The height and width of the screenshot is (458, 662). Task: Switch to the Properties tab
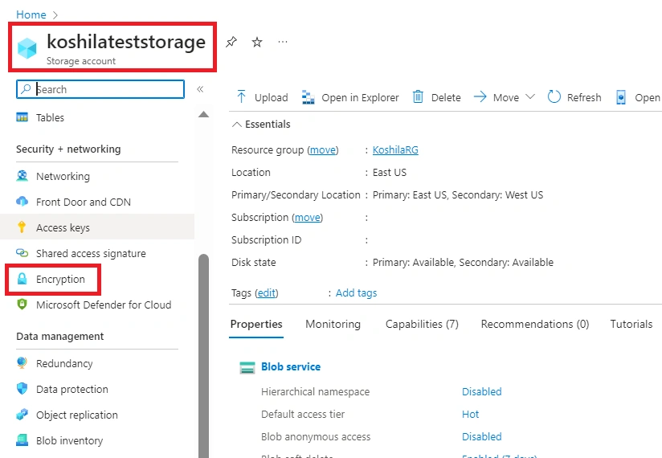(256, 324)
